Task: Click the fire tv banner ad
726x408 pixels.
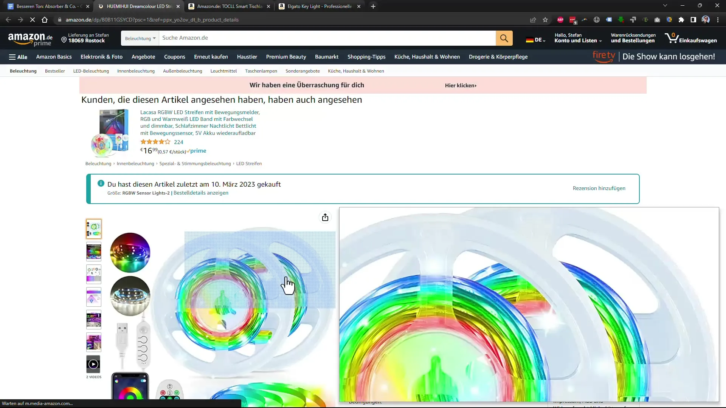Action: click(x=653, y=57)
